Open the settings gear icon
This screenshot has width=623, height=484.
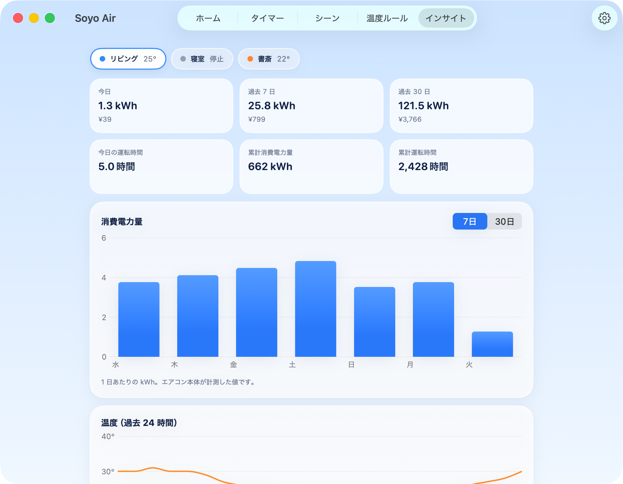pyautogui.click(x=604, y=18)
